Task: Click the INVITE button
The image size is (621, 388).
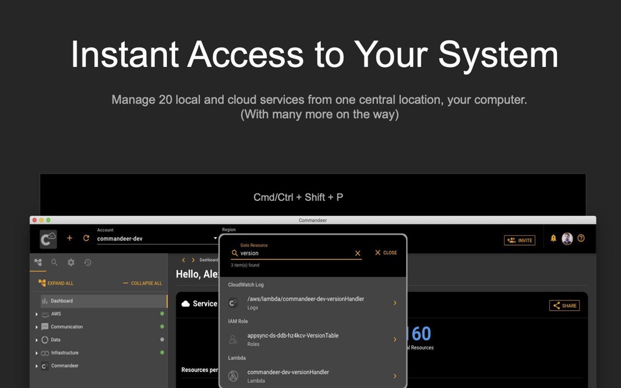Action: point(519,240)
